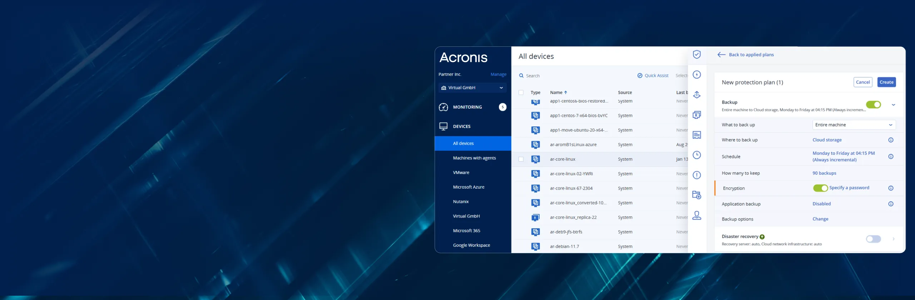Click the folder with plus icon
Screen dimensions: 915x300
point(697,195)
